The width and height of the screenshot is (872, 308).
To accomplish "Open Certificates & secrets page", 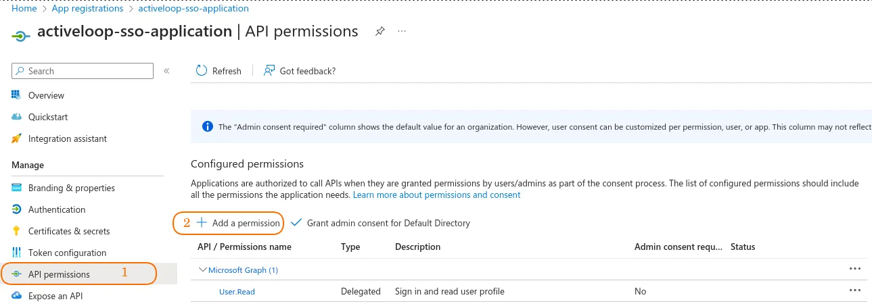I will click(69, 231).
